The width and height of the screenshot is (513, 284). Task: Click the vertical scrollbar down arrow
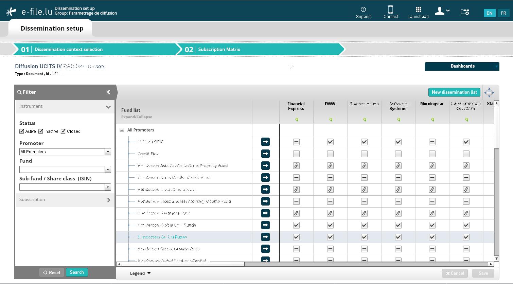[496, 259]
